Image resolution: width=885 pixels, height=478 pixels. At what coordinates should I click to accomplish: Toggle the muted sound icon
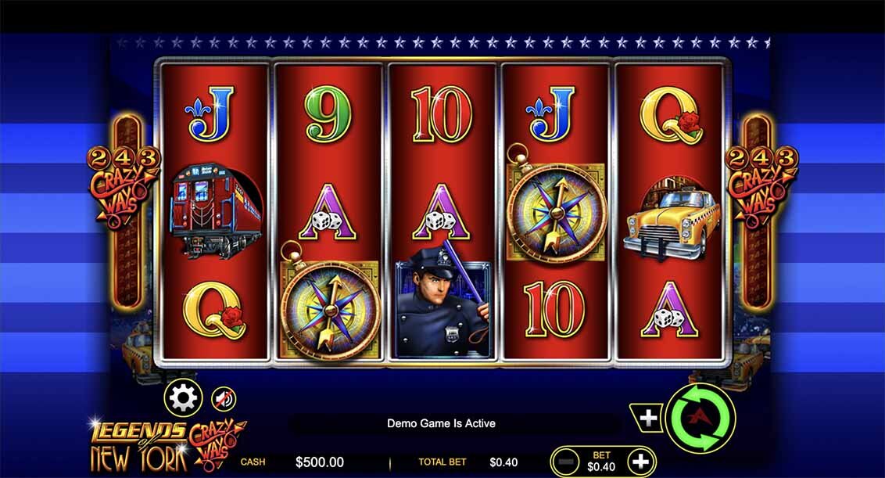pos(224,400)
